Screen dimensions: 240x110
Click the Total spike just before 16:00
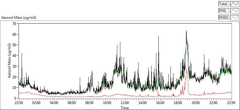pos(159,36)
